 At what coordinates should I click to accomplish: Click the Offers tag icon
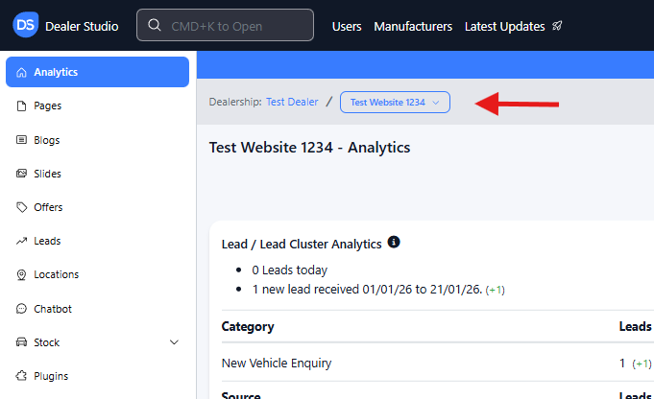[21, 207]
